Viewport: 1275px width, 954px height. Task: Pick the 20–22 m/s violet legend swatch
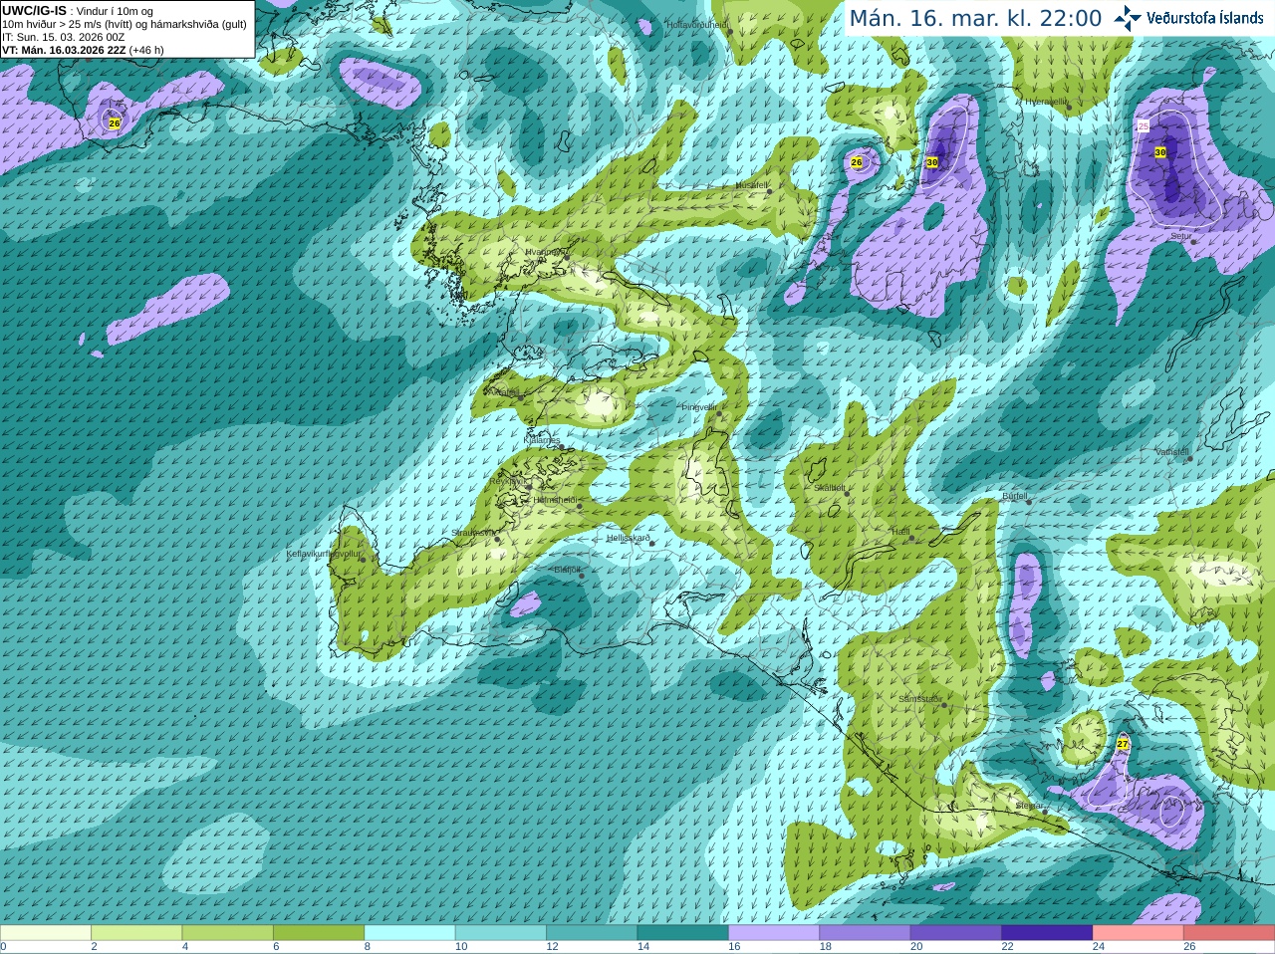coord(956,933)
